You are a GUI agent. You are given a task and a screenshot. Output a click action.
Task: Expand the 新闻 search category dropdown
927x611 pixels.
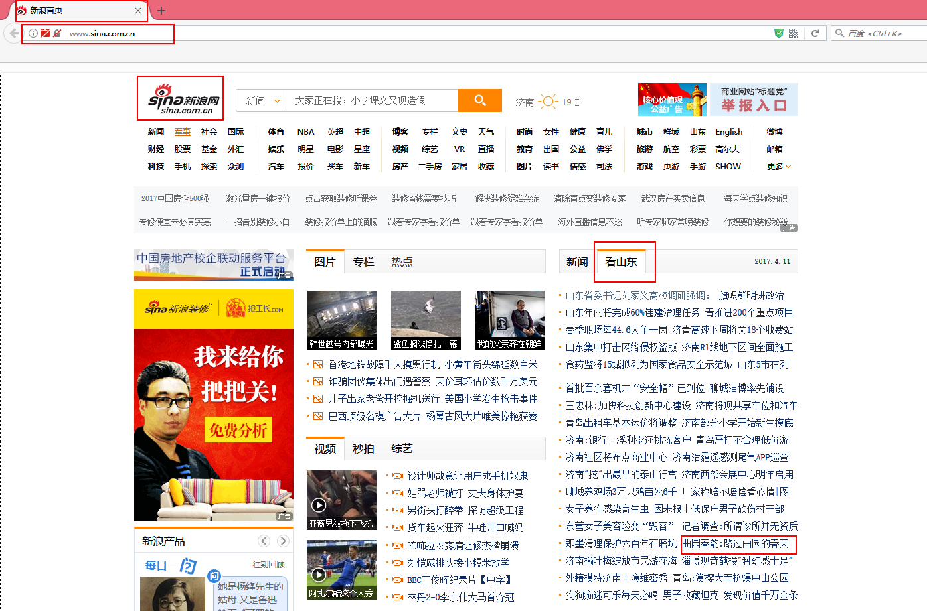pos(262,101)
